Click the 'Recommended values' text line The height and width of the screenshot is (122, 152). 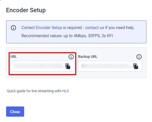67,36
